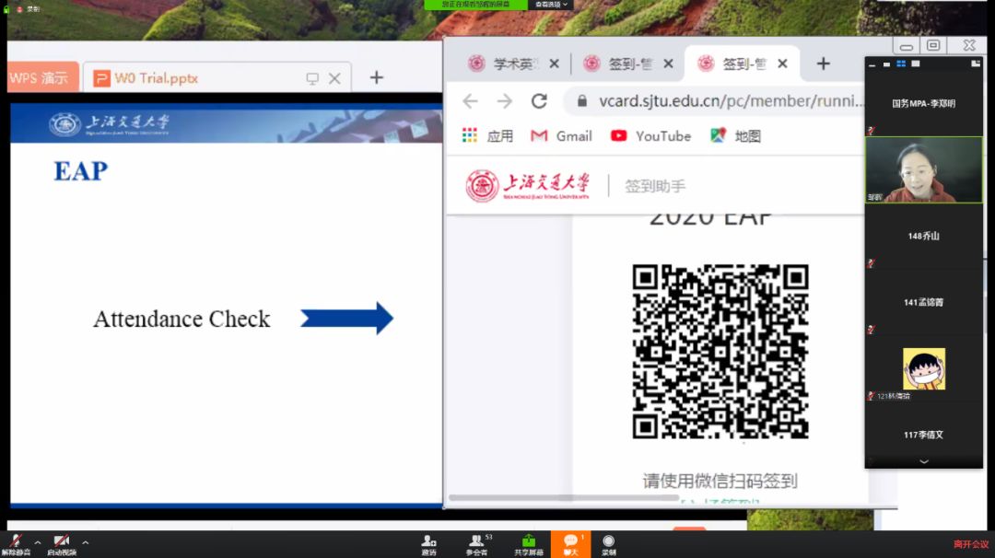Open the view options dropdown at top
The image size is (995, 558).
coord(552,5)
